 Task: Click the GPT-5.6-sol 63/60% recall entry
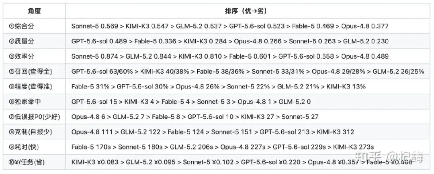coord(102,72)
